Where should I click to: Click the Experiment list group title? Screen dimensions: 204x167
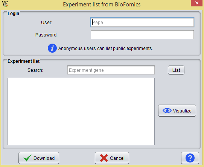[24, 61]
